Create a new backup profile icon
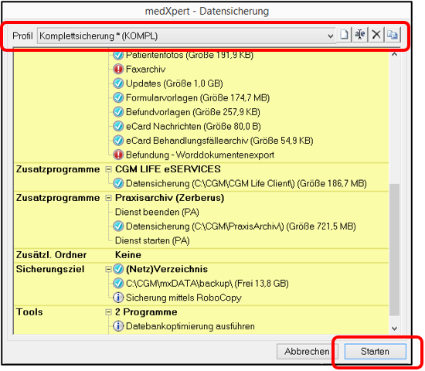Viewport: 425px width, 371px height. (344, 35)
